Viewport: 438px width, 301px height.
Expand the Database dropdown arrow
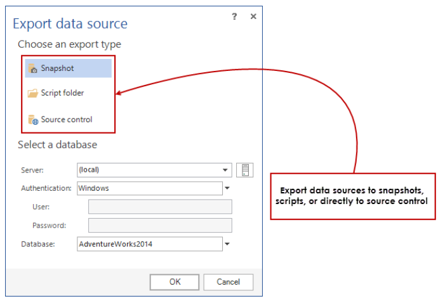coord(227,244)
